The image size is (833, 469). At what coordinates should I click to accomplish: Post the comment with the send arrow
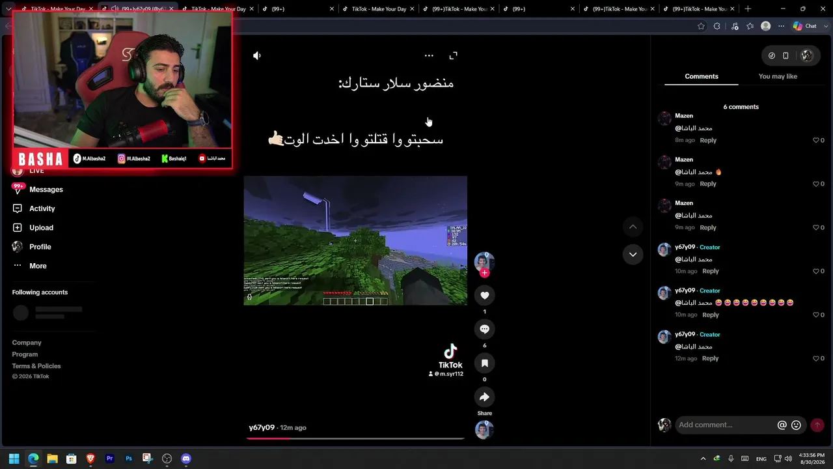817,425
